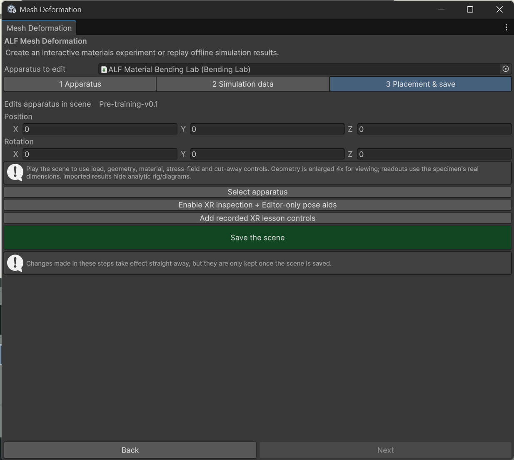Click the script icon beside ALF Material Bending Lab
514x460 pixels.
tap(104, 70)
